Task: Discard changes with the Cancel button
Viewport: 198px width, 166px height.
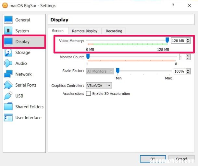Action: (x=181, y=159)
